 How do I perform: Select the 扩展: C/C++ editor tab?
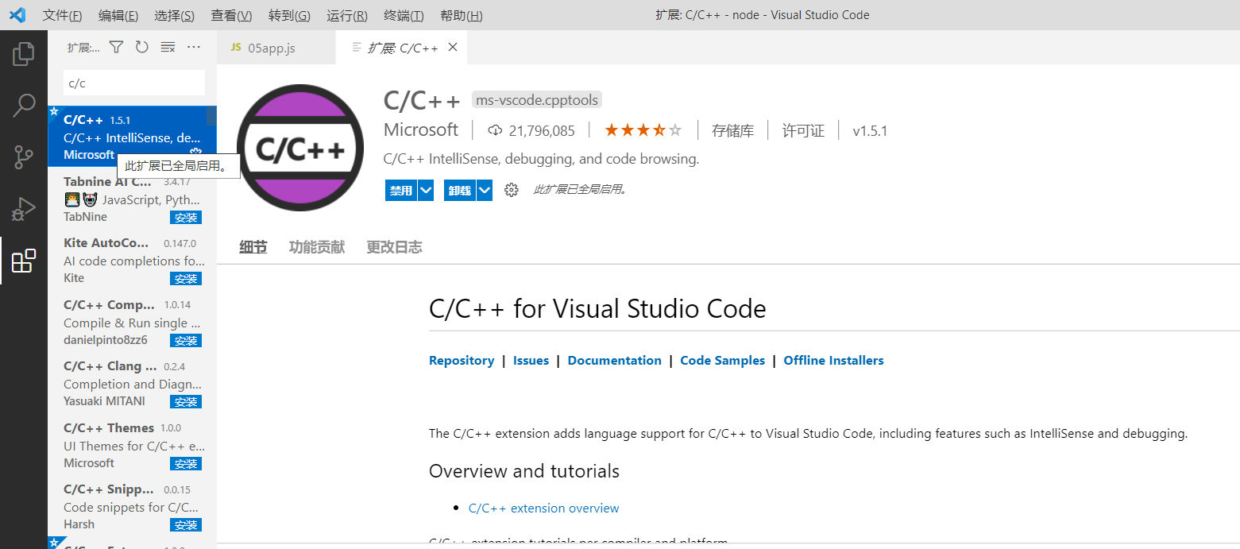401,48
